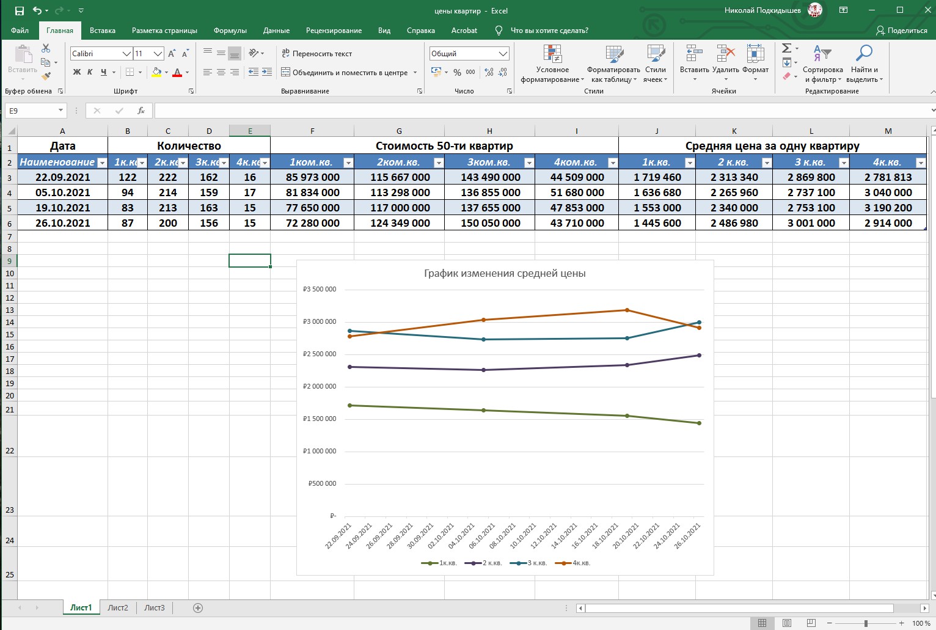This screenshot has width=936, height=630.
Task: Click the Поделиться share button
Action: [902, 30]
